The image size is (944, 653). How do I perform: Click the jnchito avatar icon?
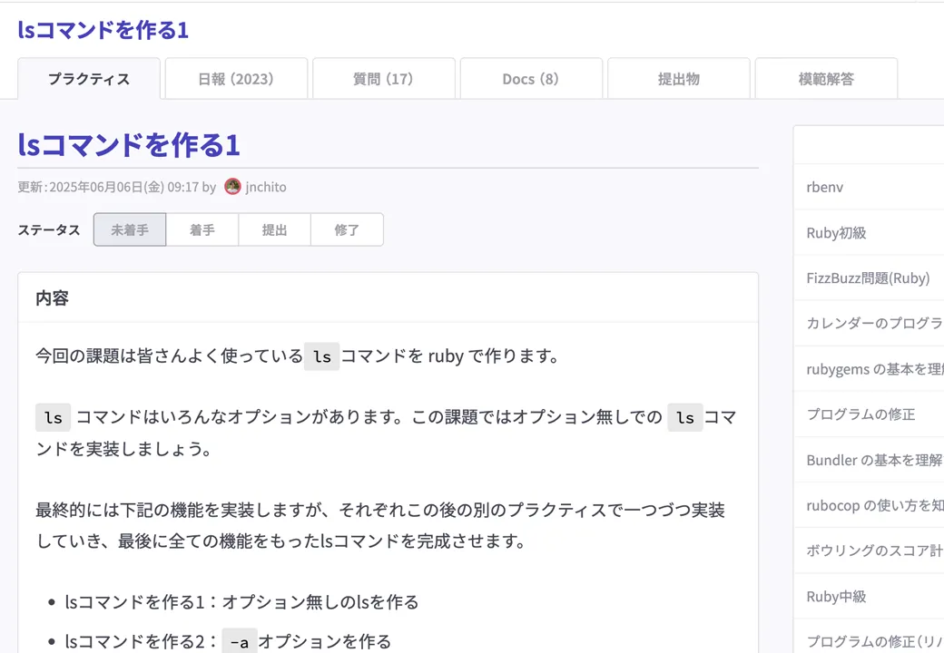(x=232, y=187)
